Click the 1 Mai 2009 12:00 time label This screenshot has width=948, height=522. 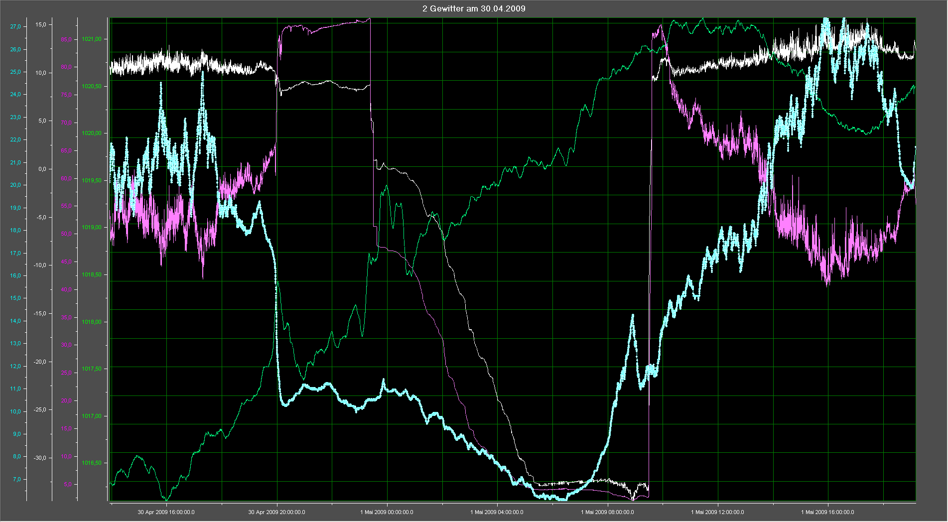coord(717,512)
